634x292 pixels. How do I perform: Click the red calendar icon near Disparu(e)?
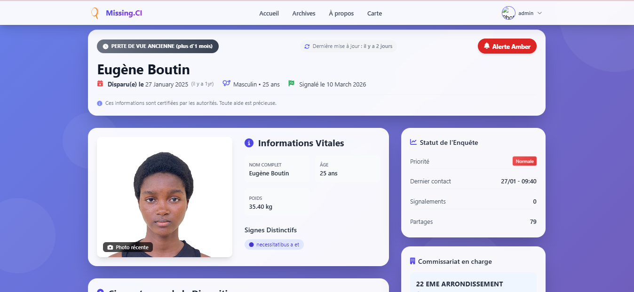coord(100,84)
